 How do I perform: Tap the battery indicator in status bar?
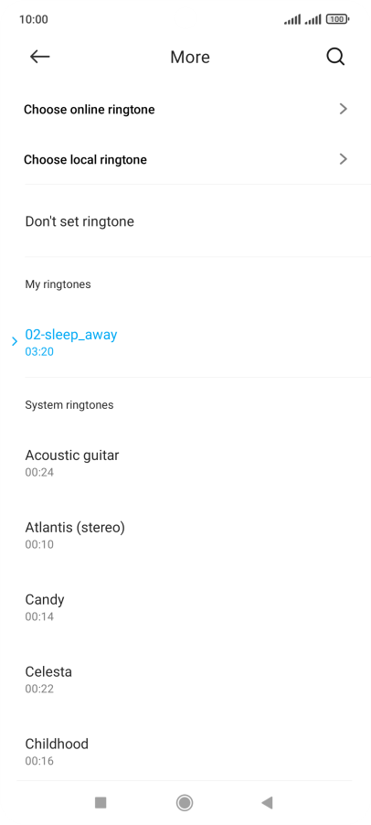coord(337,19)
